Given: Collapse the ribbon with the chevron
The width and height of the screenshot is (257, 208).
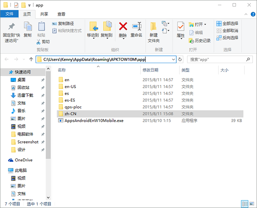Looking at the screenshot, I should 246,15.
